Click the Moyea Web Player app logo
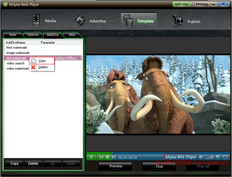Screen dimensions: 232x177 tap(5, 4)
